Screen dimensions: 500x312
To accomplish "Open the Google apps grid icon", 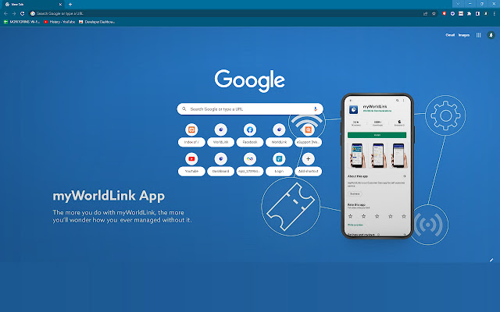I will click(479, 35).
